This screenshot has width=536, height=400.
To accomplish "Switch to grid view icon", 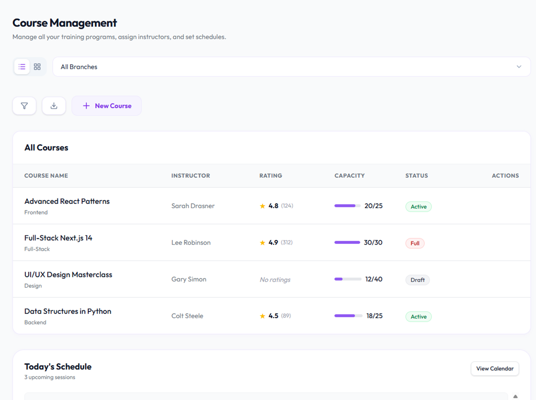I will [x=37, y=67].
